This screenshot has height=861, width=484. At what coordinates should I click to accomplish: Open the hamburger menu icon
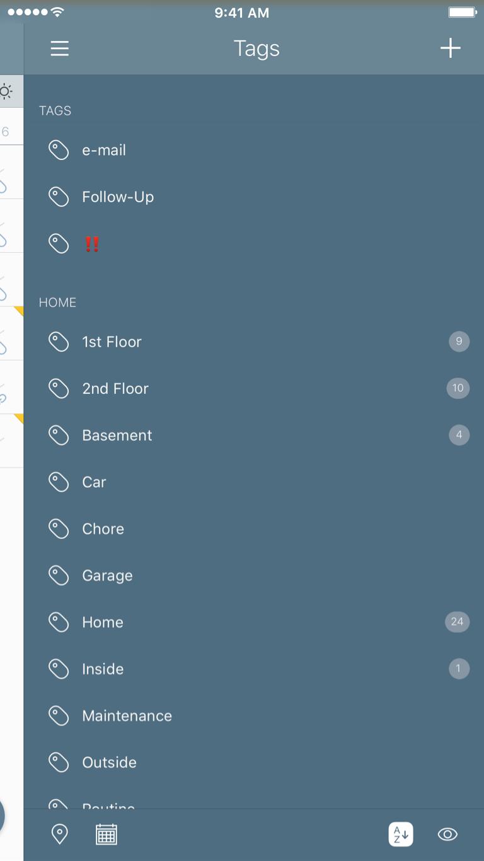point(60,49)
